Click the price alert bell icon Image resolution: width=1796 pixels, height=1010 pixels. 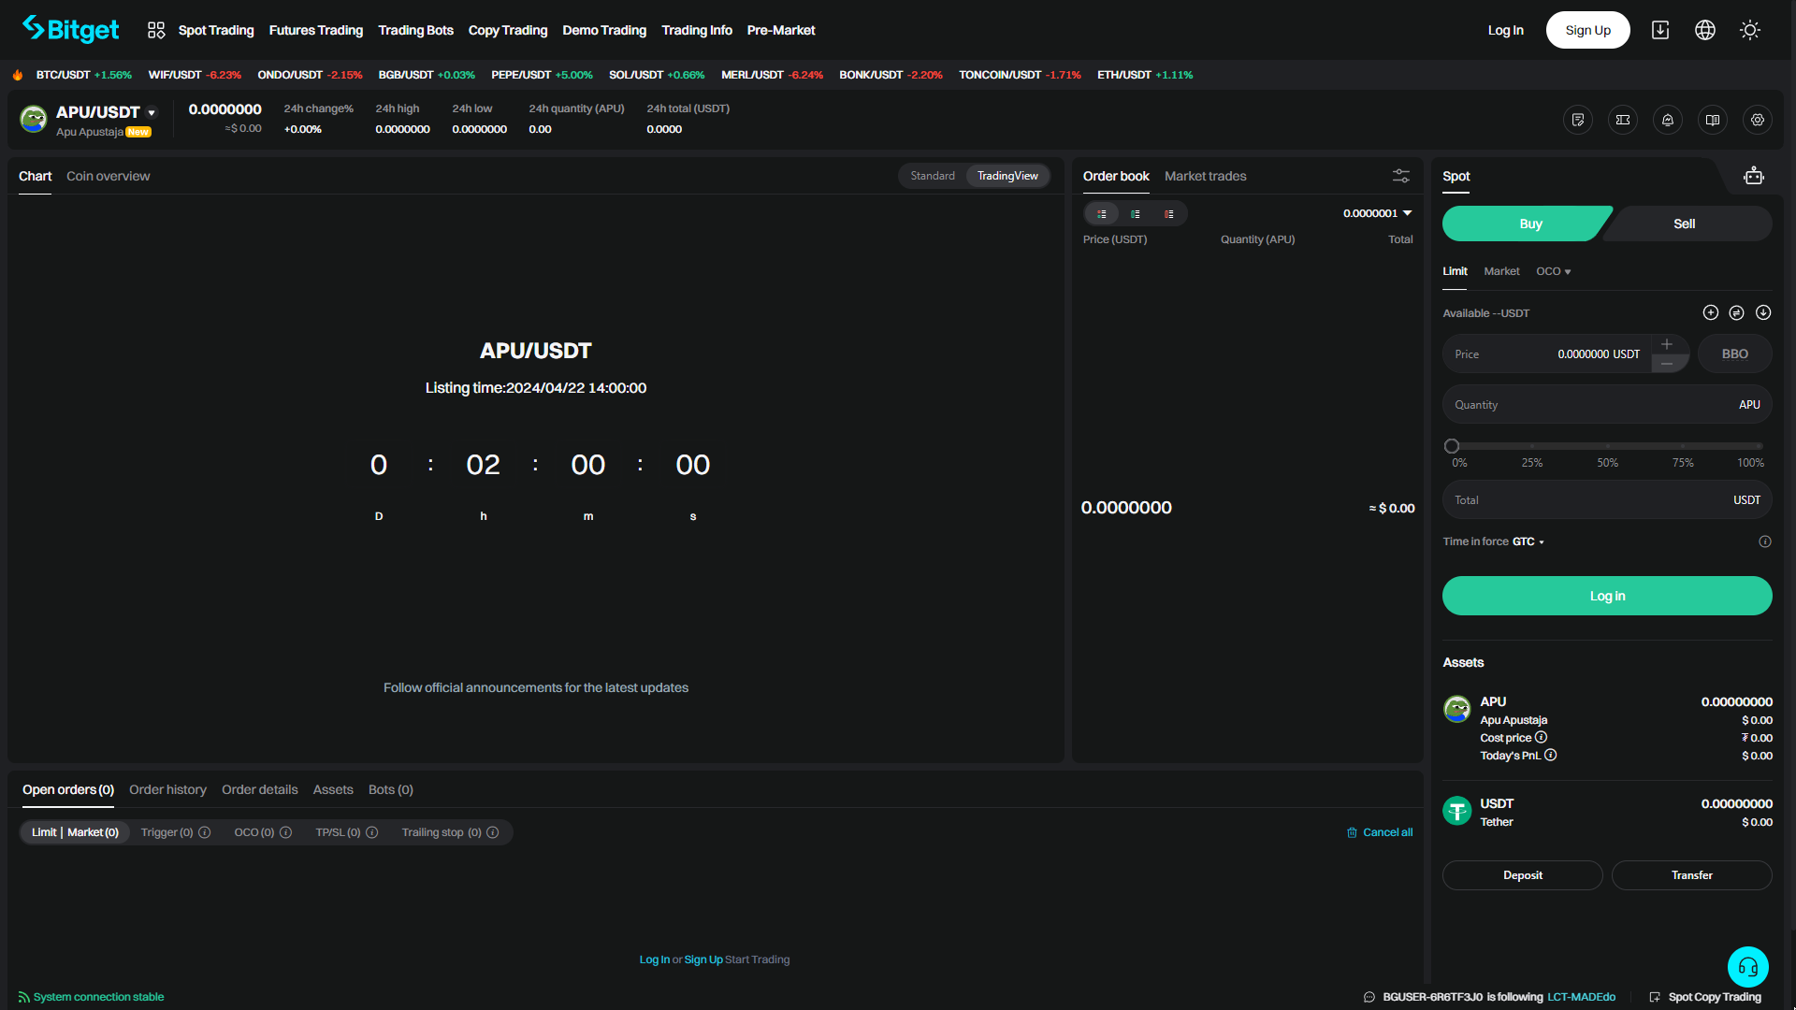click(x=1667, y=120)
